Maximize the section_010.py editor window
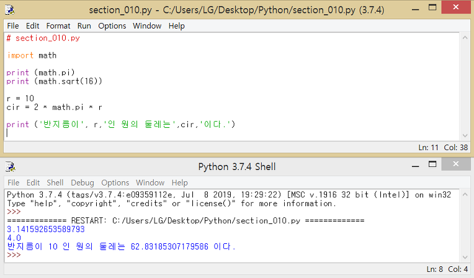Viewport: 474px width, 278px height. tap(432, 7)
